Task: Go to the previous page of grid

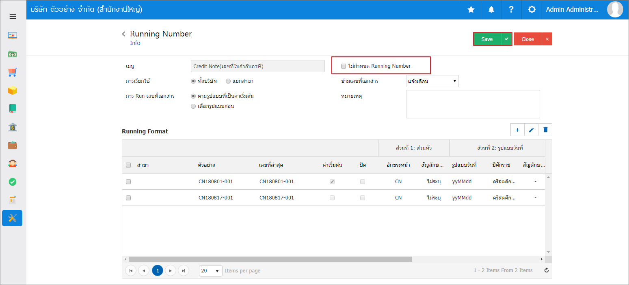Action: click(144, 270)
